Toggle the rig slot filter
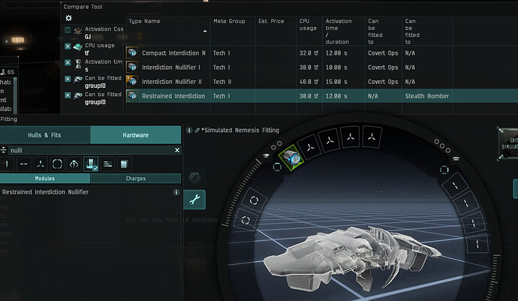This screenshot has height=301, width=518. click(x=57, y=164)
